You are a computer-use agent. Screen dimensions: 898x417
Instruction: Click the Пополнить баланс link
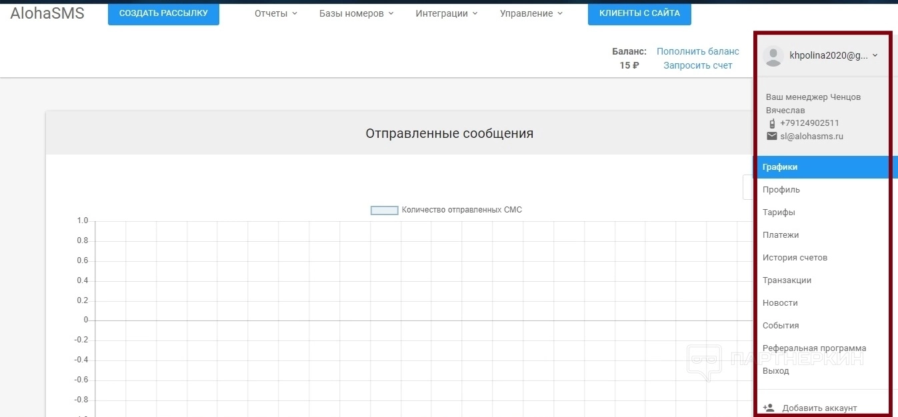(x=698, y=51)
